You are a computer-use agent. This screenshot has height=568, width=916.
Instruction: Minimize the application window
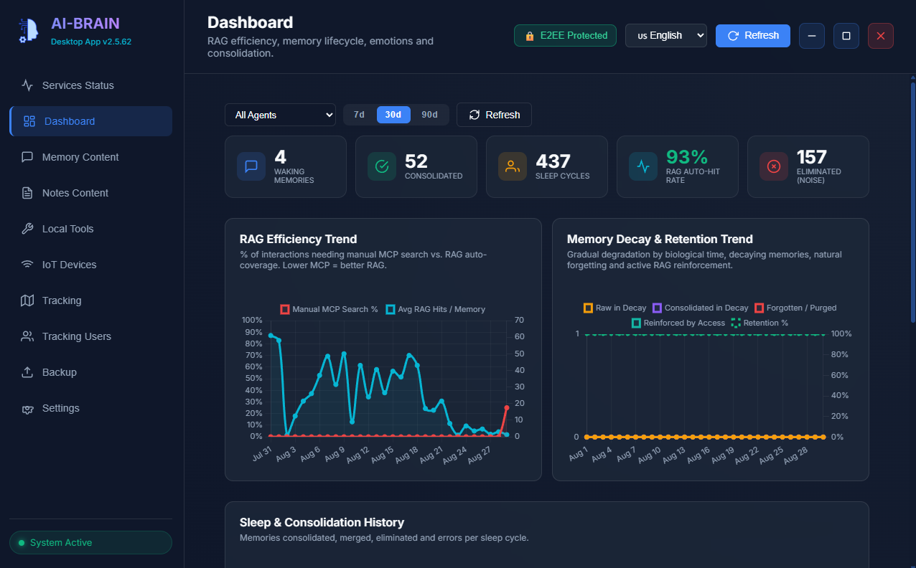(x=812, y=36)
